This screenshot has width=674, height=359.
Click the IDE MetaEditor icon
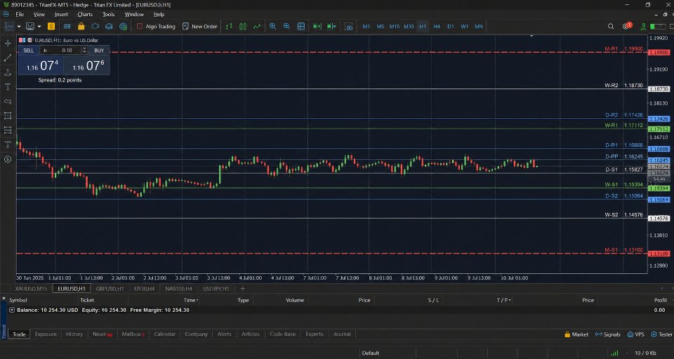[x=67, y=26]
